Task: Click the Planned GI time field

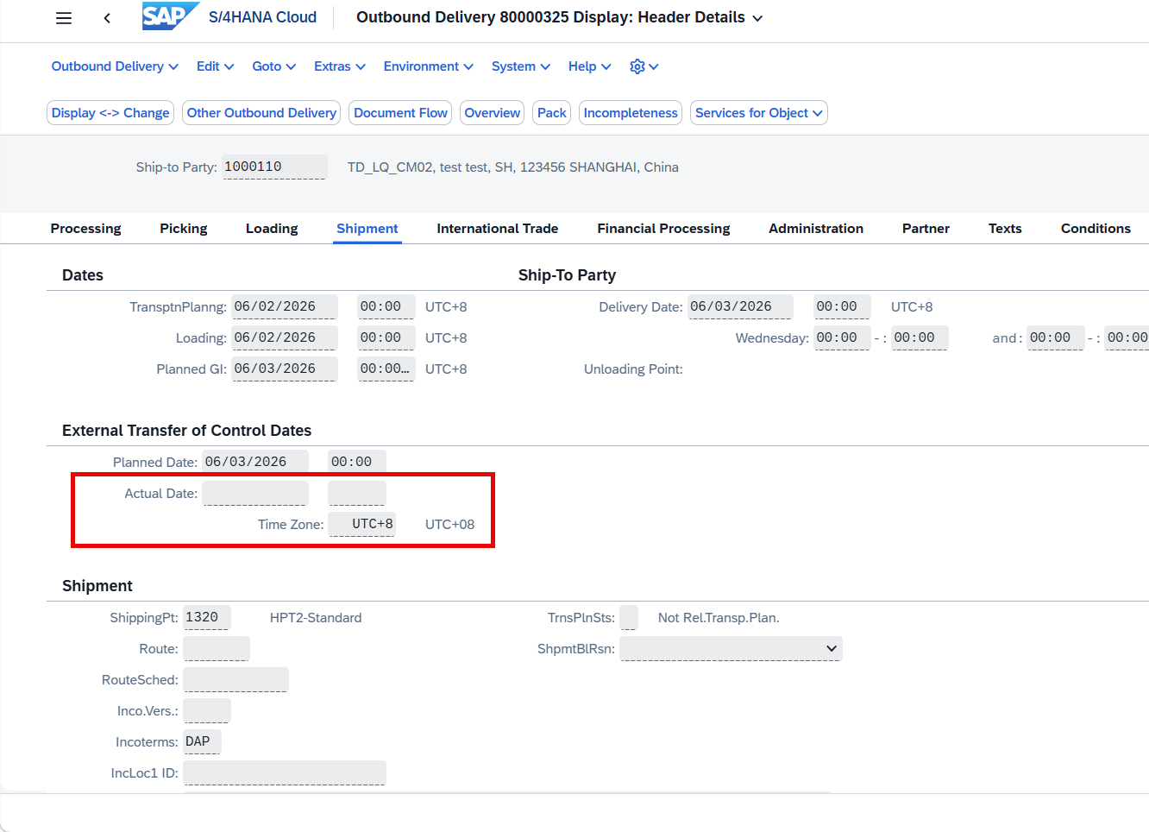Action: pyautogui.click(x=386, y=369)
